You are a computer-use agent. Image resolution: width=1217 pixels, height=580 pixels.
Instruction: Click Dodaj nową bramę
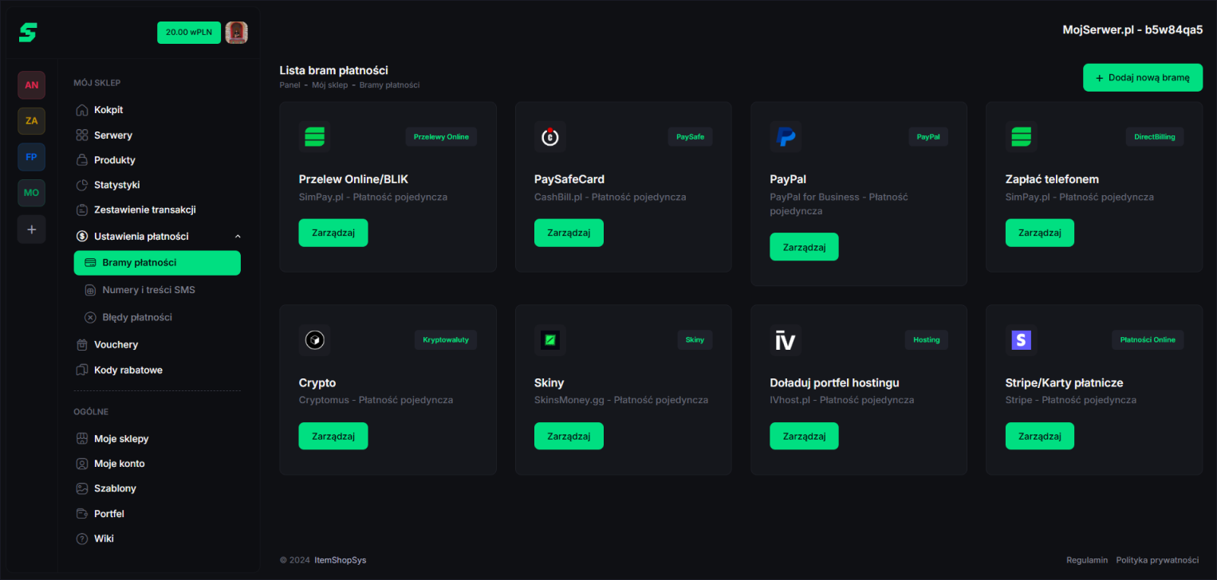click(x=1142, y=77)
